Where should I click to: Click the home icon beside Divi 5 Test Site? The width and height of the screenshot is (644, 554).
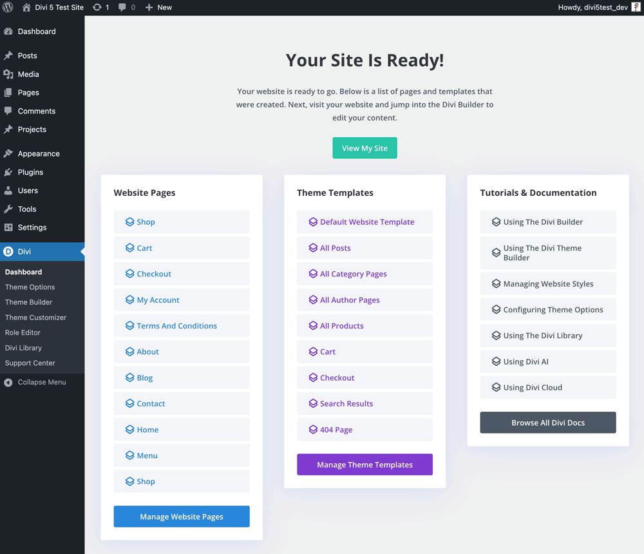pos(26,7)
